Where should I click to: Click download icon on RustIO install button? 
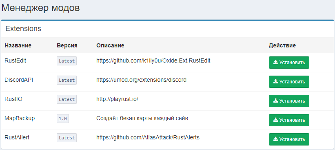[275, 101]
